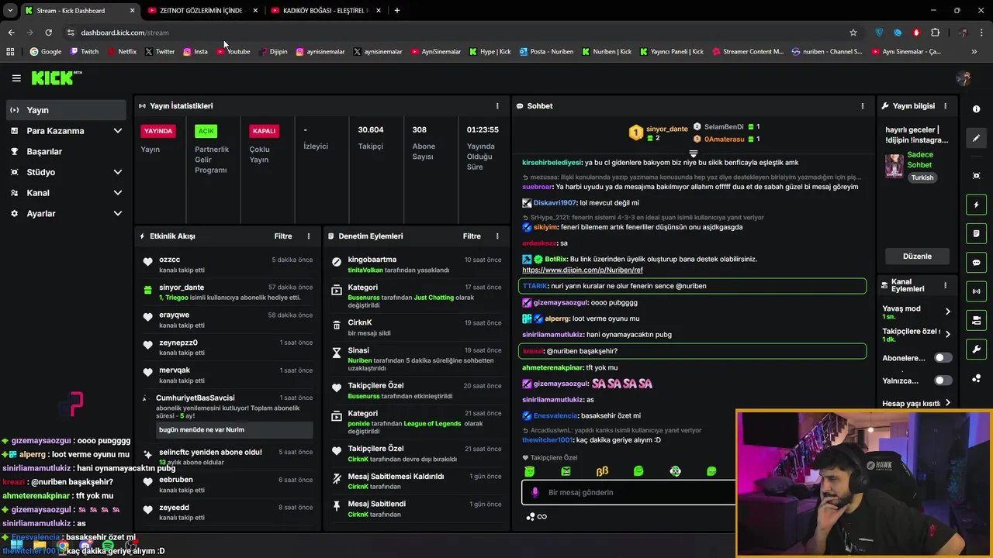Open a new browser tab
Screen dimensions: 993x558
397,11
